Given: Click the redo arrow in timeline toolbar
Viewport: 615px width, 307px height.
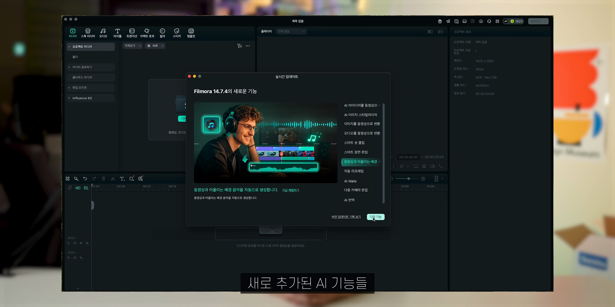Looking at the screenshot, I should coord(94,179).
